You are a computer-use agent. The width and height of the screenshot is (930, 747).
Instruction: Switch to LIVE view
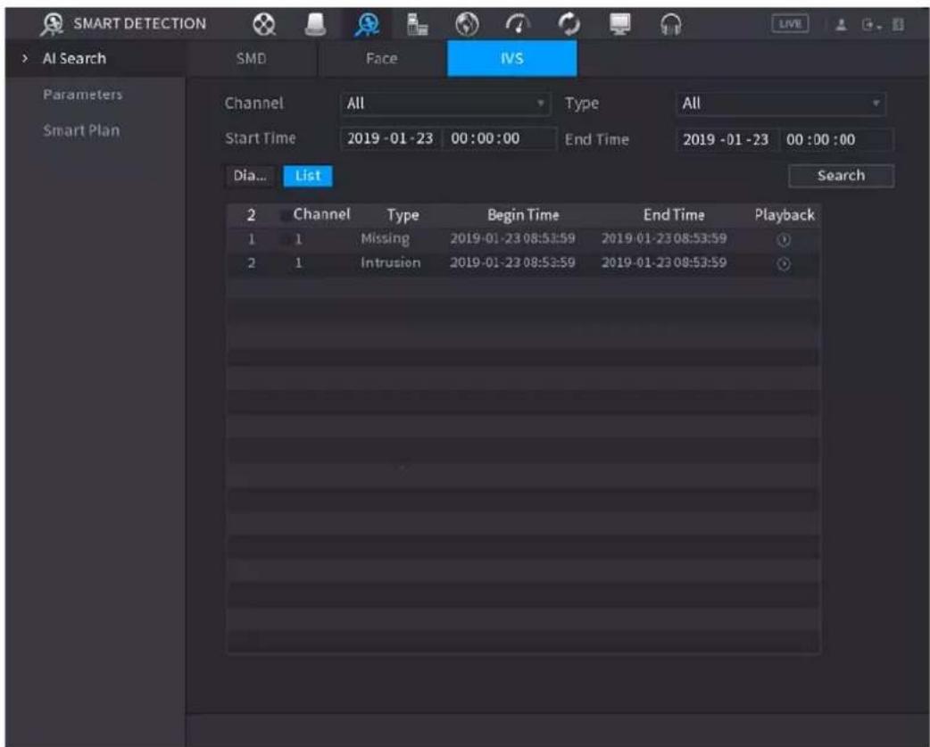click(790, 24)
